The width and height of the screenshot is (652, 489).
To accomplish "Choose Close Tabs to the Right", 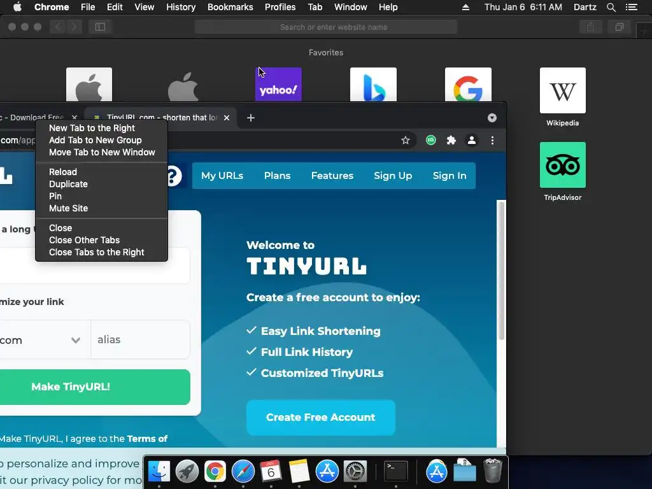I will tap(101, 252).
